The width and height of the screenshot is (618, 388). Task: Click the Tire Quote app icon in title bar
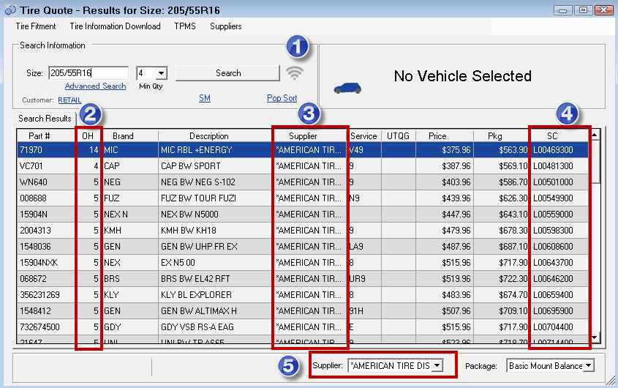coord(11,10)
